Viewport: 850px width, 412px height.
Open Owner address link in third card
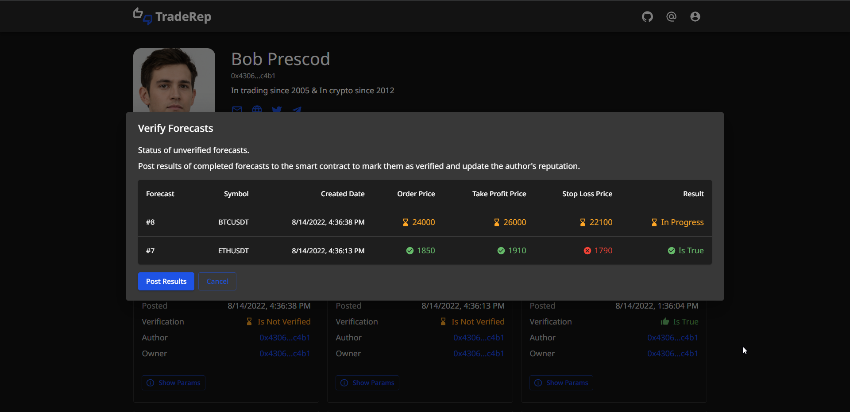672,354
